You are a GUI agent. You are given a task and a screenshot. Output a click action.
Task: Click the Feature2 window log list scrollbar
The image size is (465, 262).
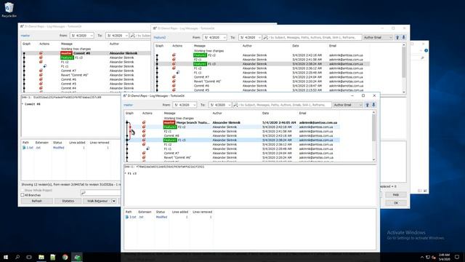[x=404, y=69]
